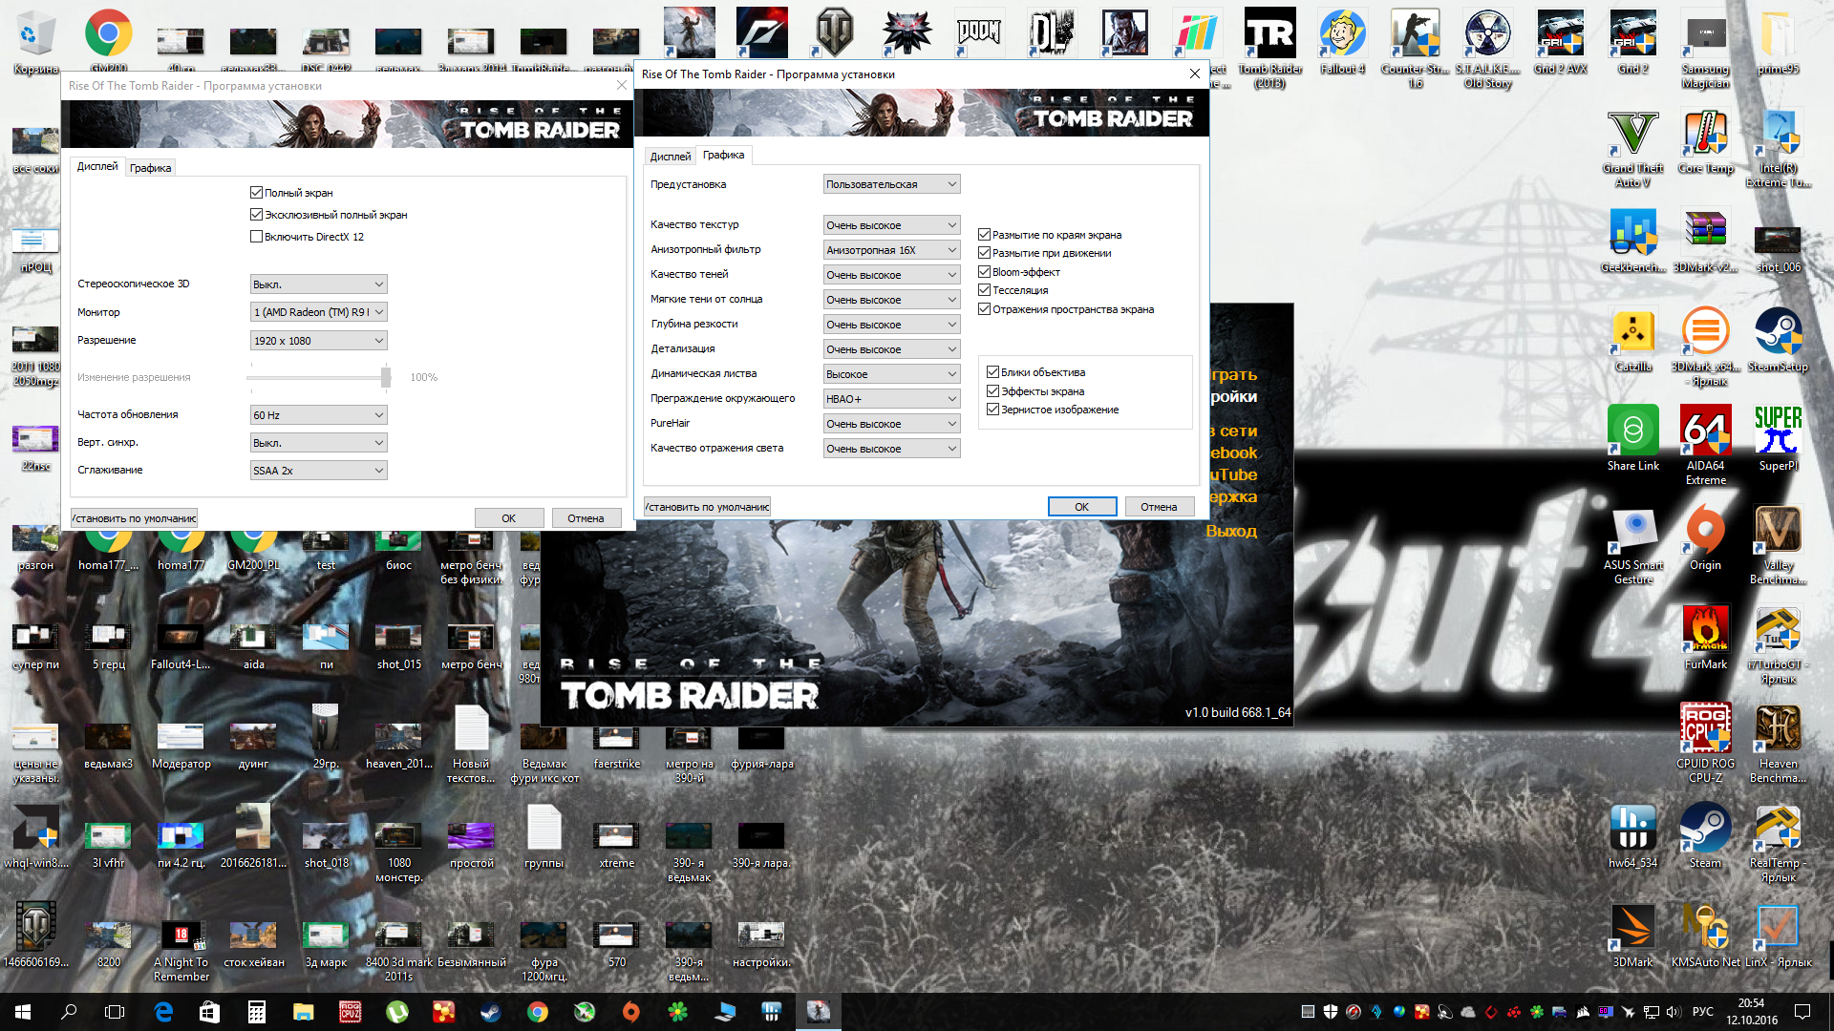Toggle the Bloom-эффект checkbox

point(984,272)
